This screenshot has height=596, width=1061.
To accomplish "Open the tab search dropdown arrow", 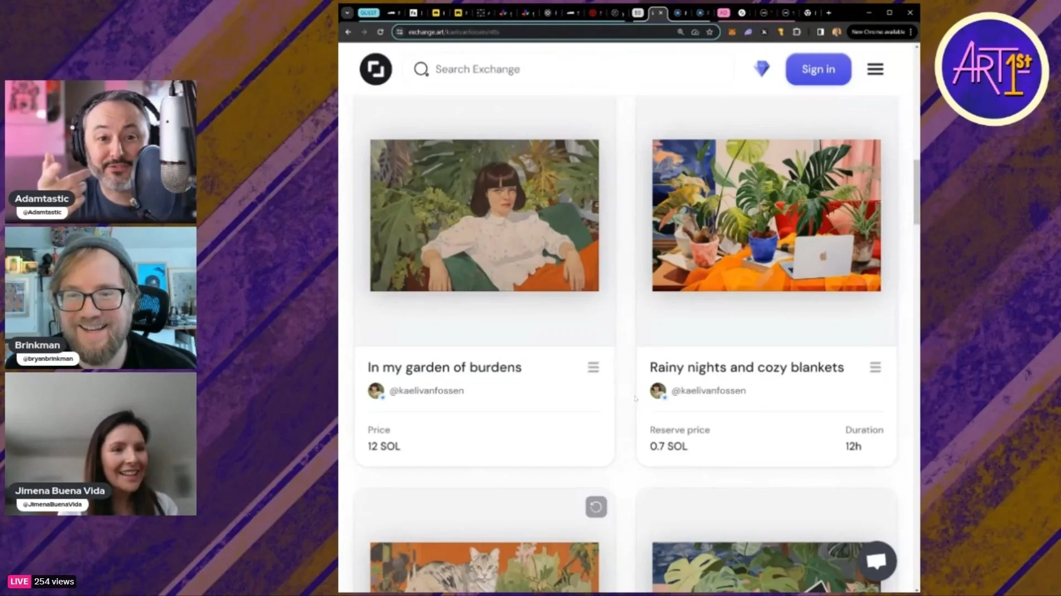I will [x=347, y=13].
